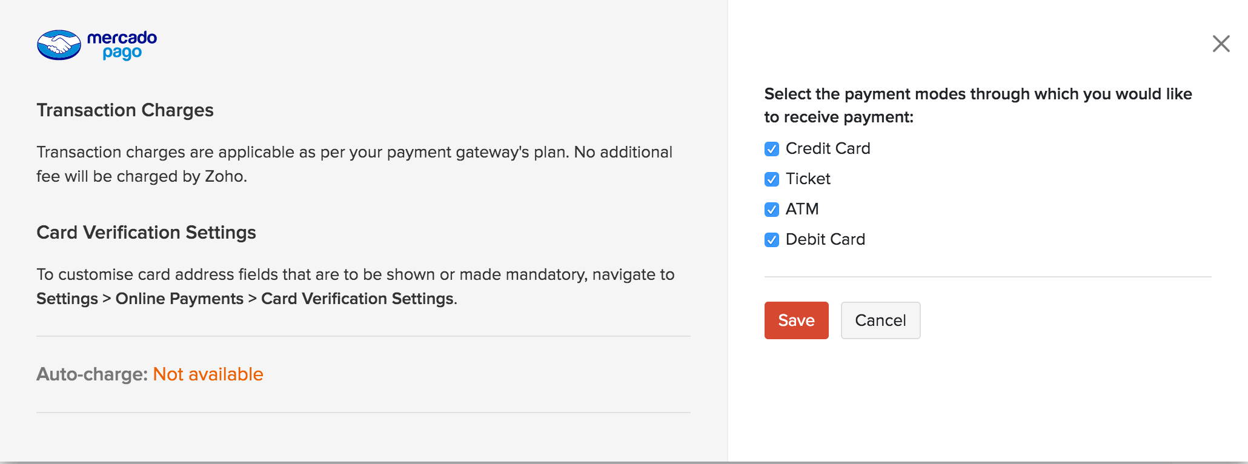Click the Not available auto-charge status

[208, 374]
